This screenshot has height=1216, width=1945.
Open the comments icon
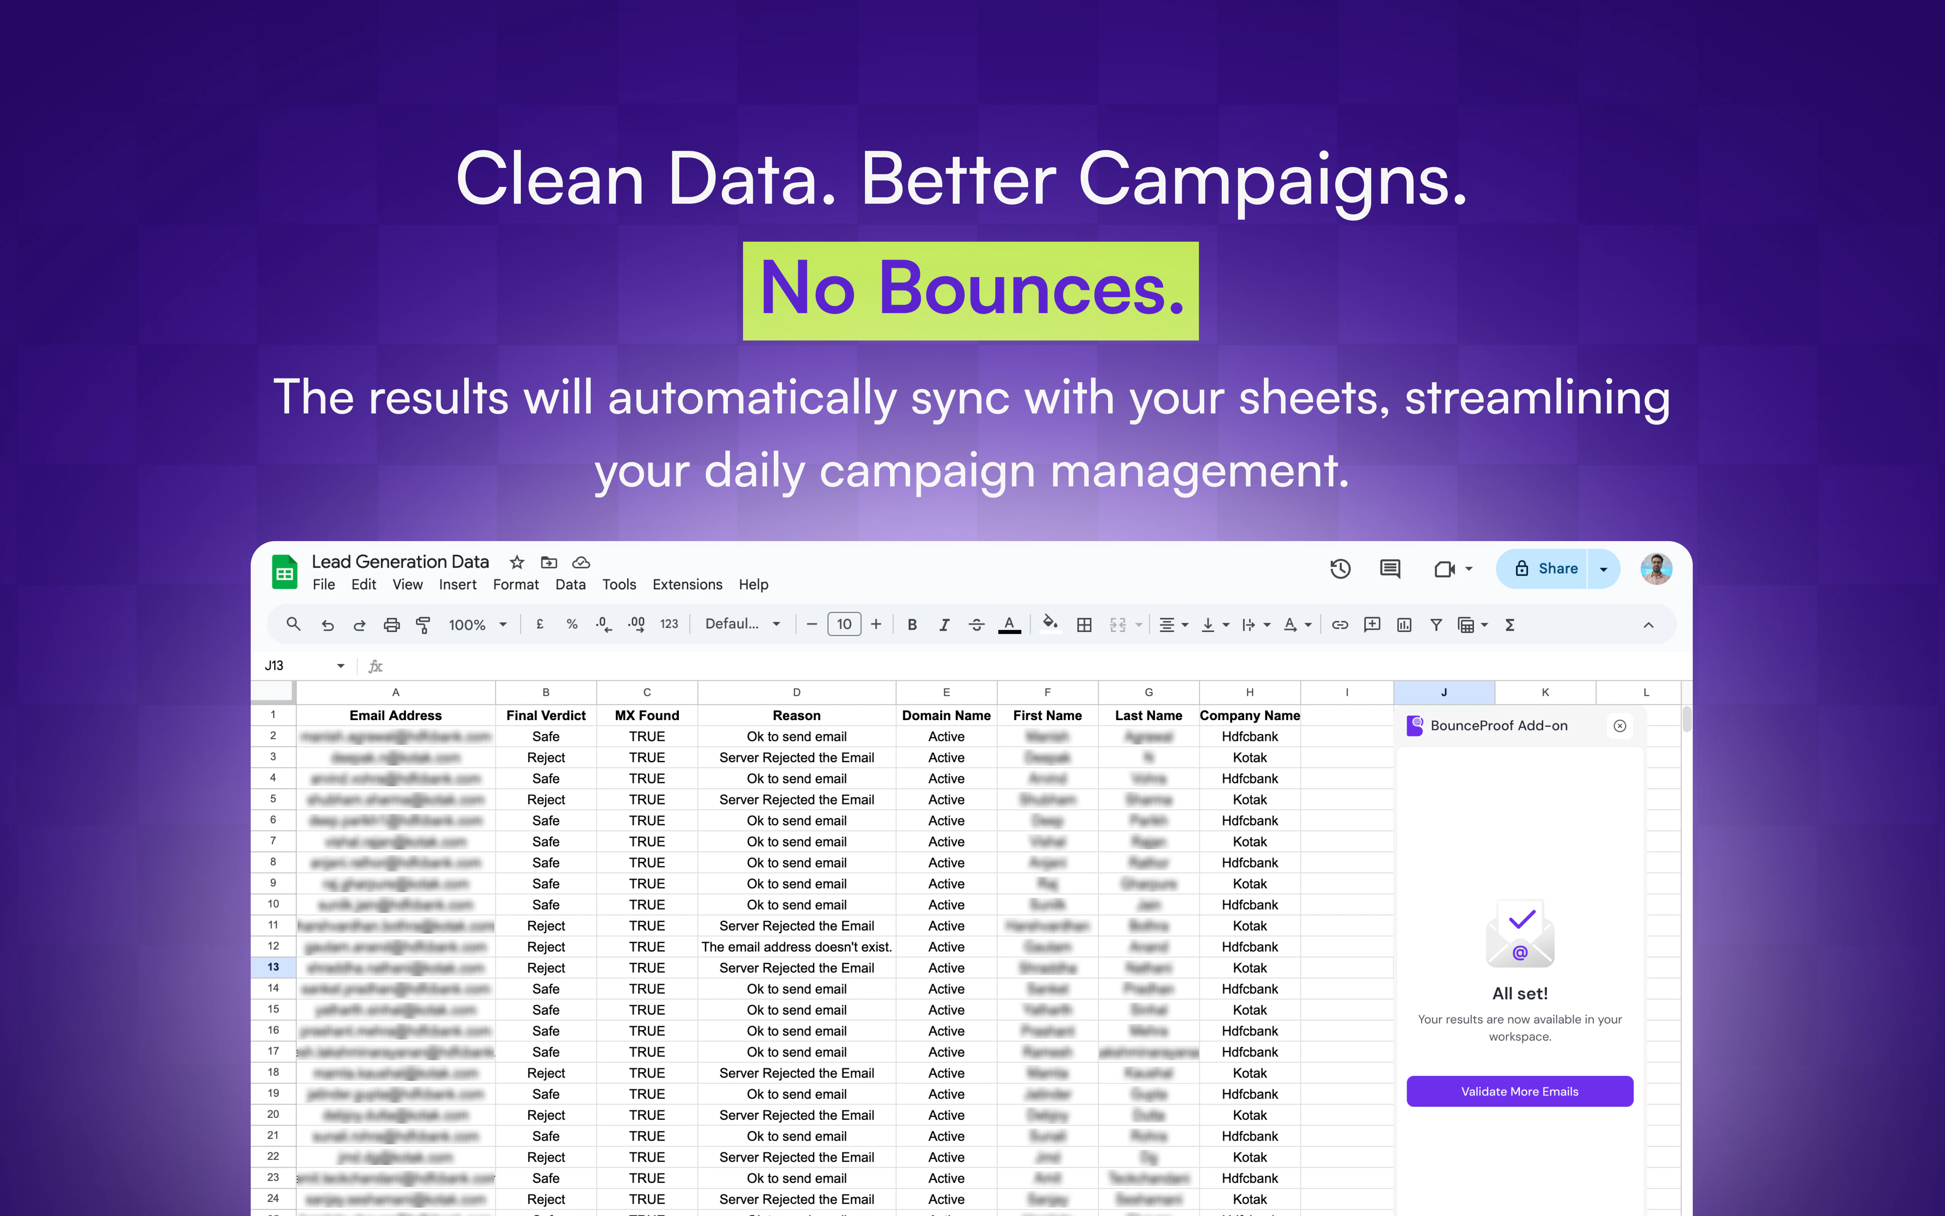point(1390,569)
